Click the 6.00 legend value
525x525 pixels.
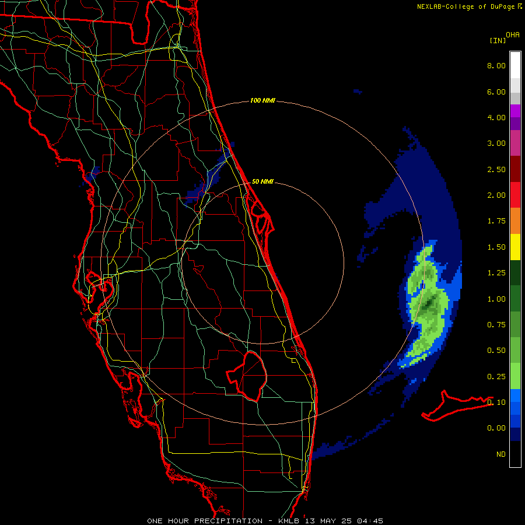(496, 92)
